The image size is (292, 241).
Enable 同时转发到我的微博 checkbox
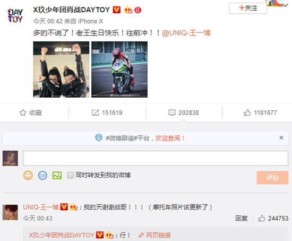click(x=70, y=175)
